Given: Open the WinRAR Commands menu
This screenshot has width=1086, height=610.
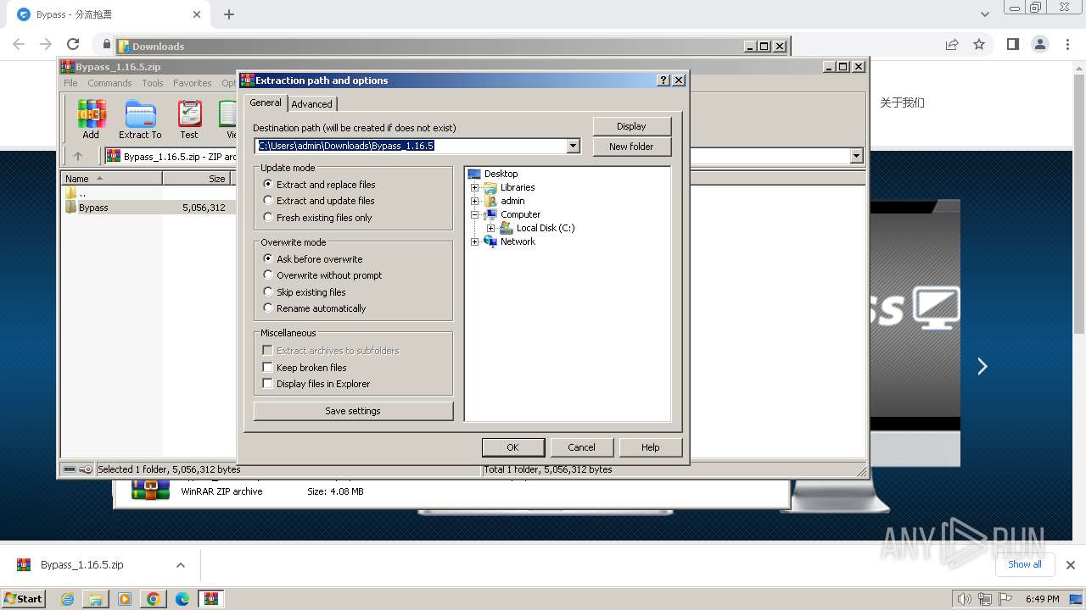Looking at the screenshot, I should 109,83.
